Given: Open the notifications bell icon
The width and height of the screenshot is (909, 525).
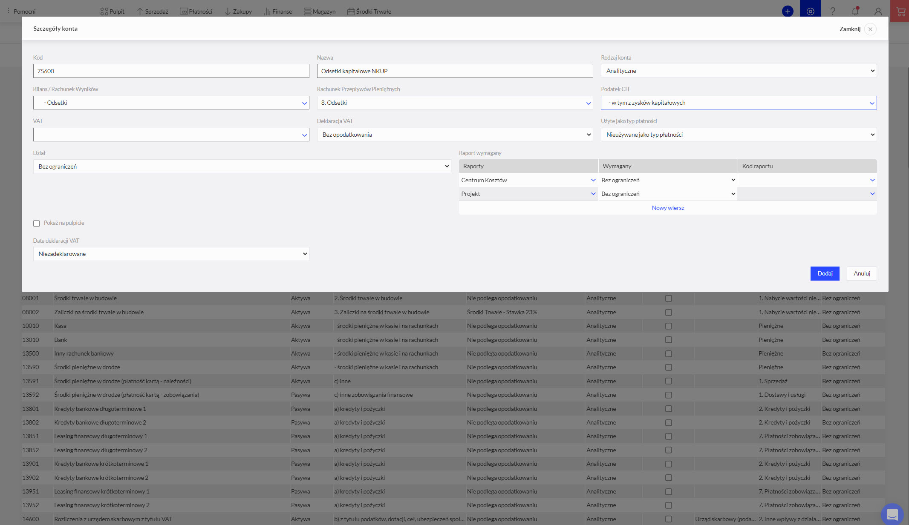Looking at the screenshot, I should [855, 11].
